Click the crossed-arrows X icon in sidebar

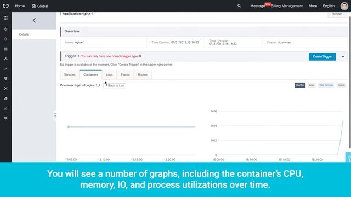(x=5, y=89)
